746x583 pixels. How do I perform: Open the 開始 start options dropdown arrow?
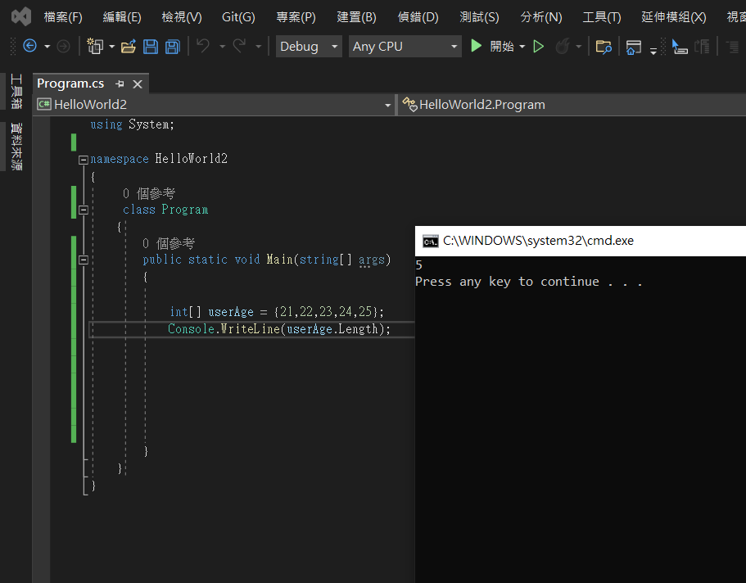(x=522, y=47)
